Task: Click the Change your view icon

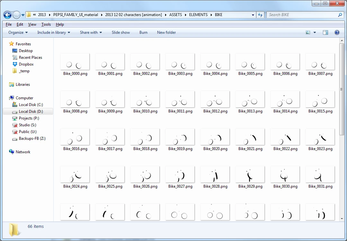Action: 308,32
